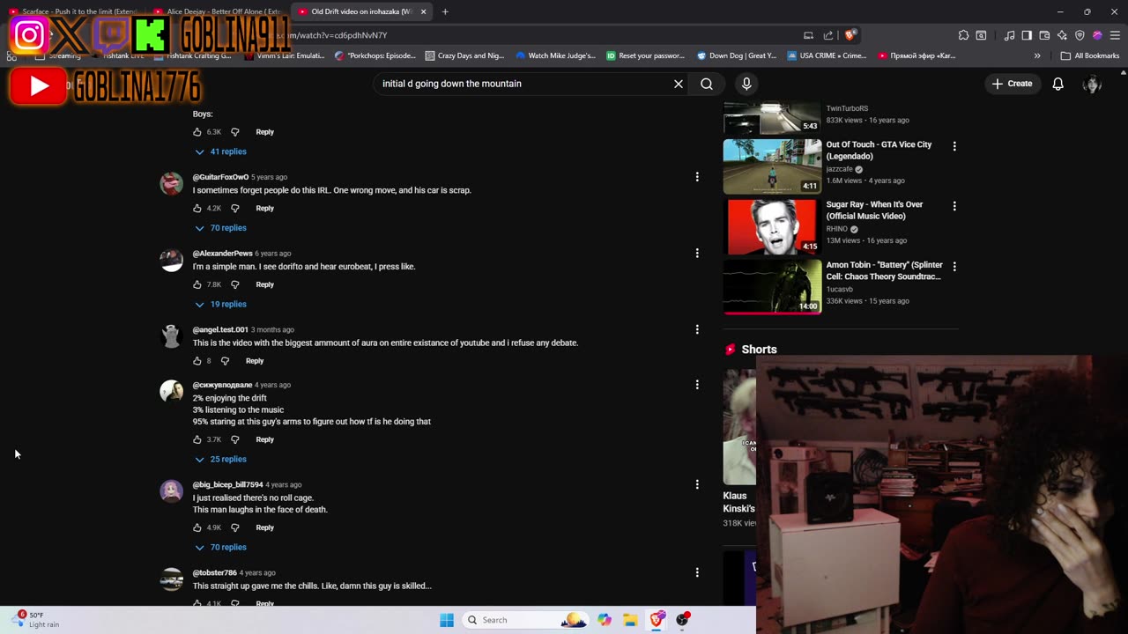The image size is (1128, 634).
Task: Open Brave Shields icon in address bar
Action: tap(850, 35)
